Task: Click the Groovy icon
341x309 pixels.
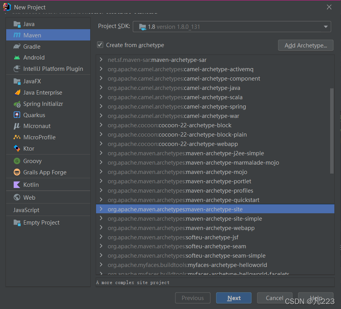Action: (17, 161)
